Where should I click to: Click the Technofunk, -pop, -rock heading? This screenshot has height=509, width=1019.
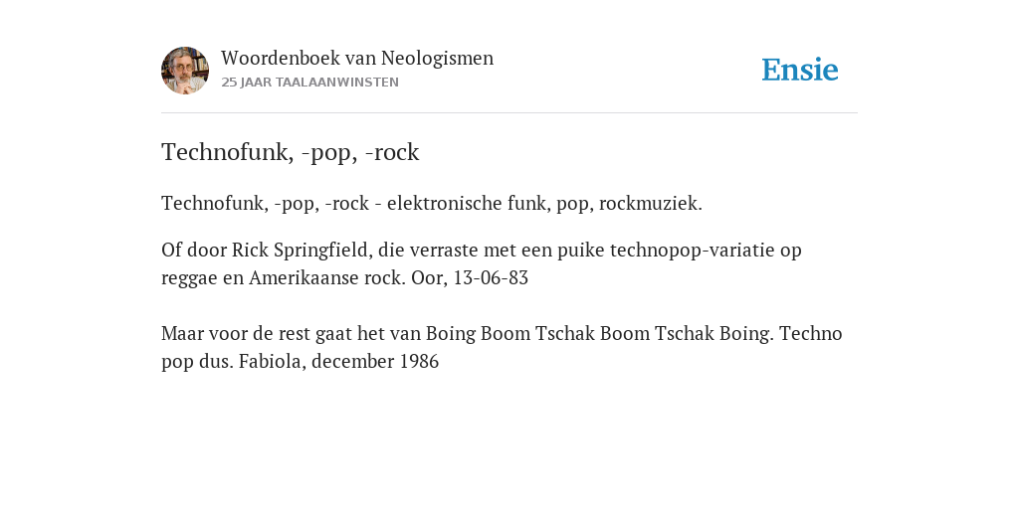click(x=290, y=152)
